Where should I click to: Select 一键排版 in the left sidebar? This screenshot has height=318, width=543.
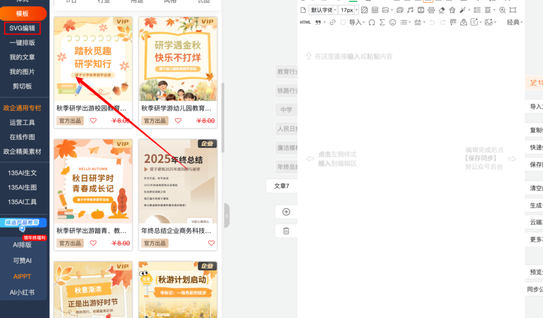point(22,43)
